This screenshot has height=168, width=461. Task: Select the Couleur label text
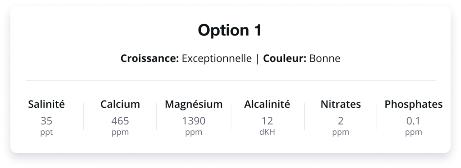tap(285, 58)
